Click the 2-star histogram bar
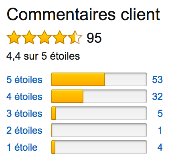The height and width of the screenshot is (162, 170). [x=99, y=130]
